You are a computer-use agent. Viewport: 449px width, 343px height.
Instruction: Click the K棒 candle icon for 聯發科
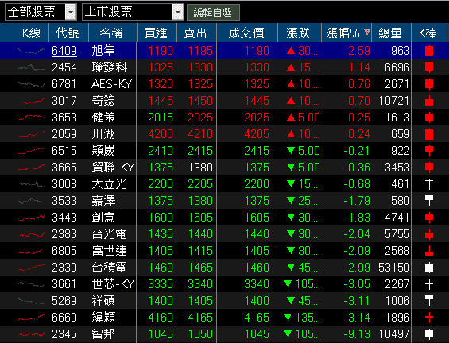coord(429,67)
